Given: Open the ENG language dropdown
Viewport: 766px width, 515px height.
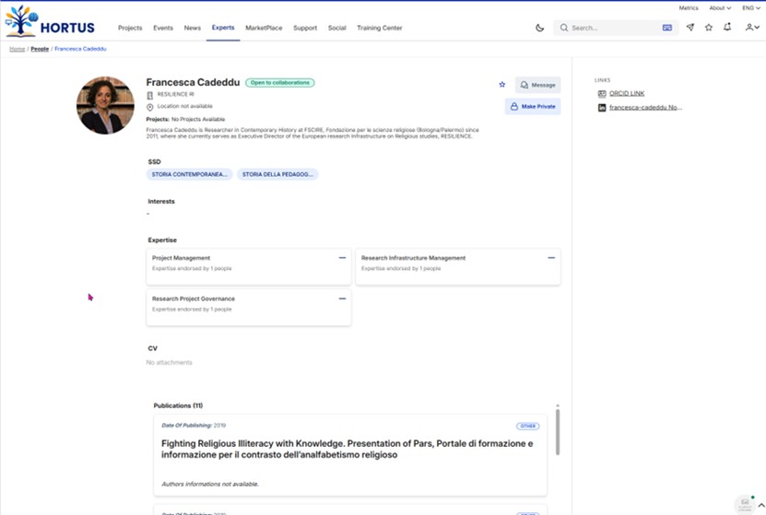Looking at the screenshot, I should coord(751,7).
